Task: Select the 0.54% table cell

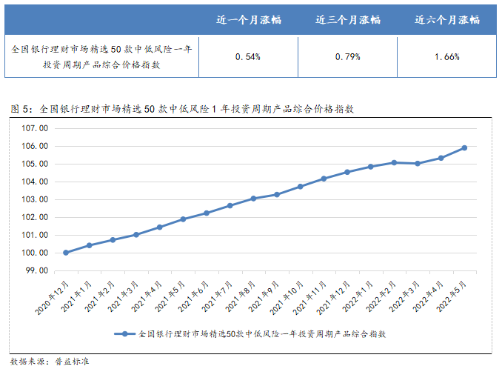Action: [248, 56]
